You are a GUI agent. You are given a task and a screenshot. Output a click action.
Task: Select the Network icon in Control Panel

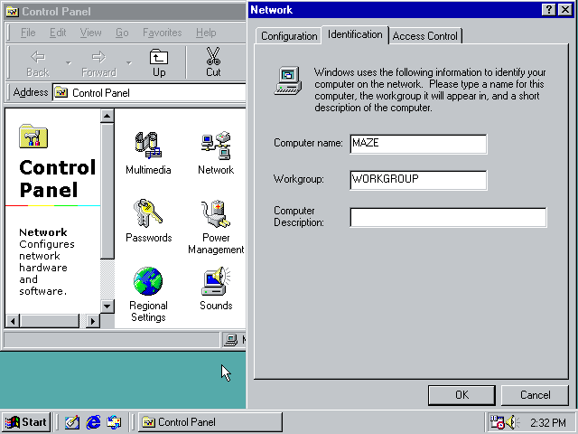coord(216,153)
